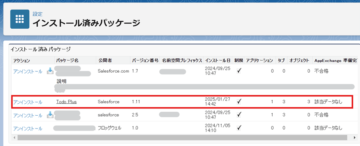Click 不合格 in Salesforce.com 1.7 row
The width and height of the screenshot is (360, 146).
pyautogui.click(x=321, y=71)
